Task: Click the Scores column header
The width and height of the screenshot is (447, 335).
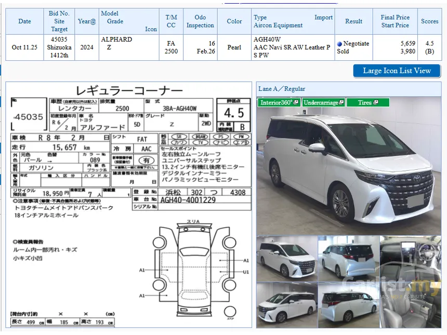Action: [x=430, y=21]
